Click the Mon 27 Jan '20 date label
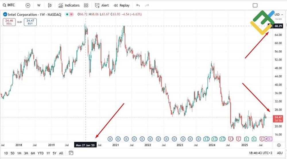 tap(85, 145)
